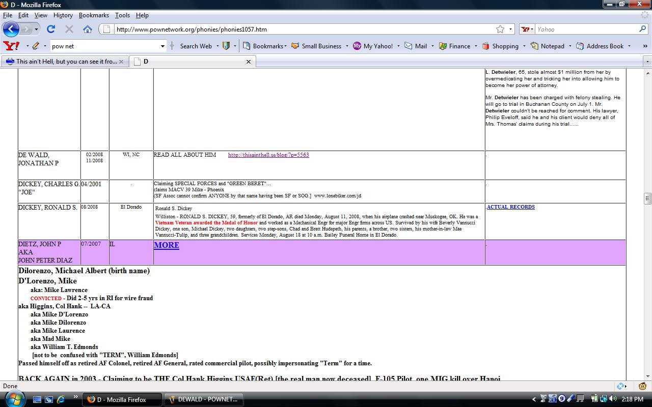
Task: Click the Search Web button
Action: pyautogui.click(x=196, y=46)
